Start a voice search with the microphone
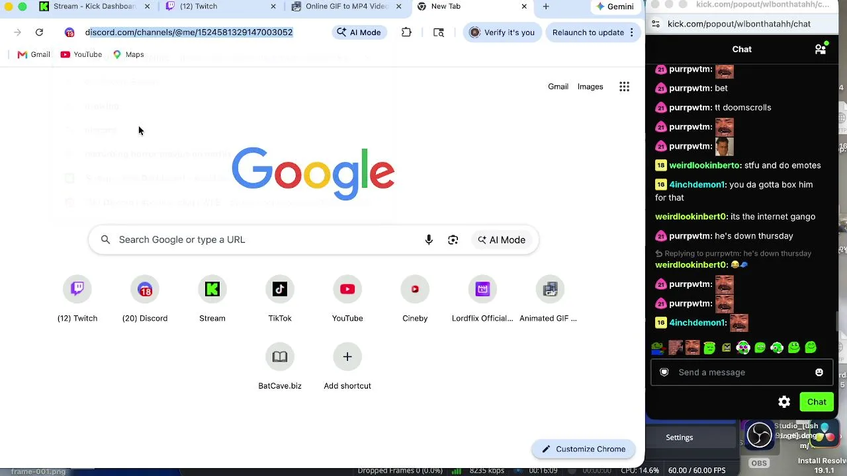The image size is (847, 476). [429, 240]
